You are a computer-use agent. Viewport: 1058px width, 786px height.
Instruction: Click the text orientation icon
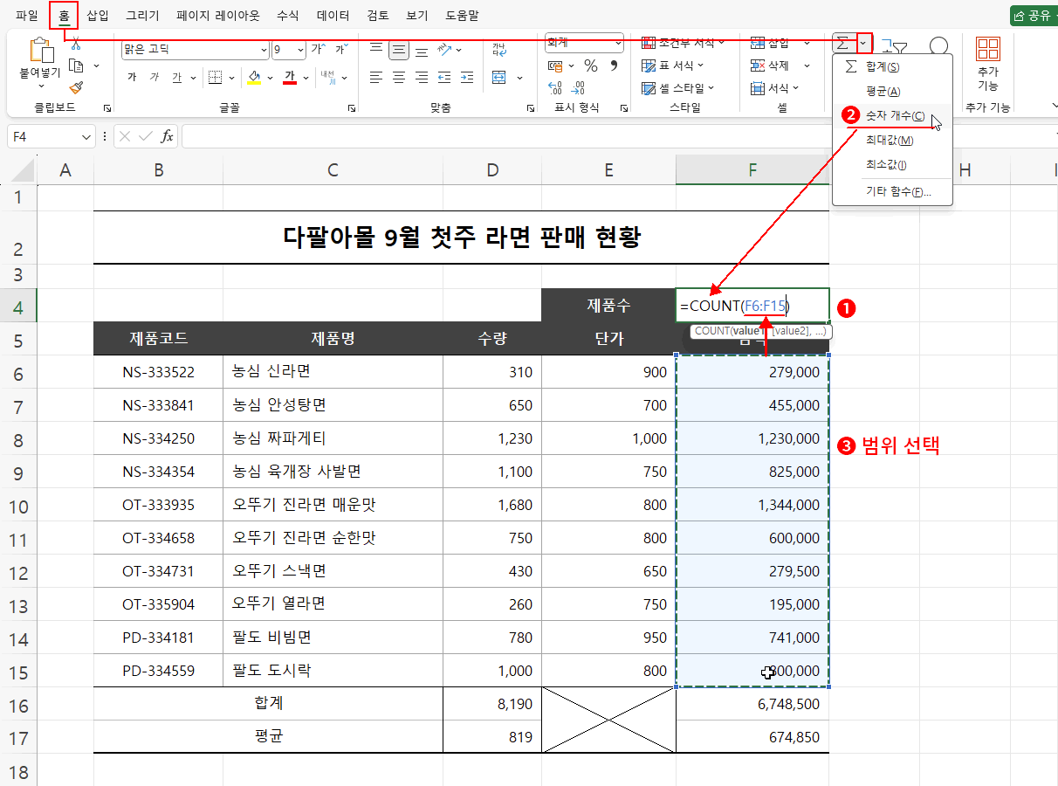tap(444, 50)
